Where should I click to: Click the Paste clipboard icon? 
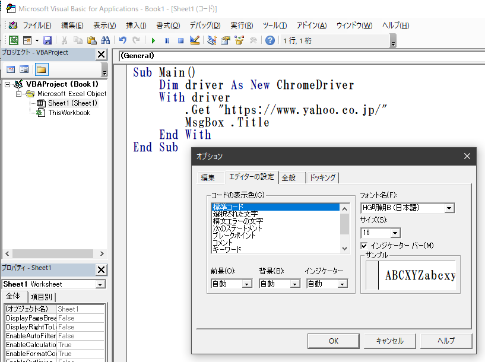(92, 40)
